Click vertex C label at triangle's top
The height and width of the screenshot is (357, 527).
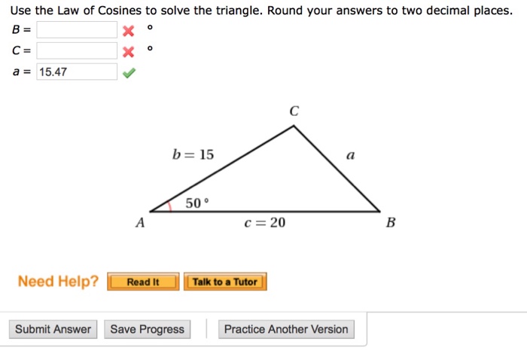(x=294, y=111)
